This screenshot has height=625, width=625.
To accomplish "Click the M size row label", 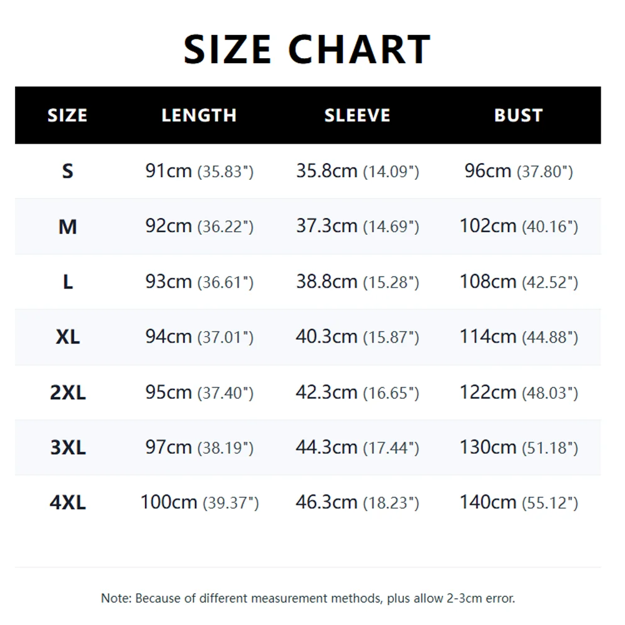I will pyautogui.click(x=68, y=227).
